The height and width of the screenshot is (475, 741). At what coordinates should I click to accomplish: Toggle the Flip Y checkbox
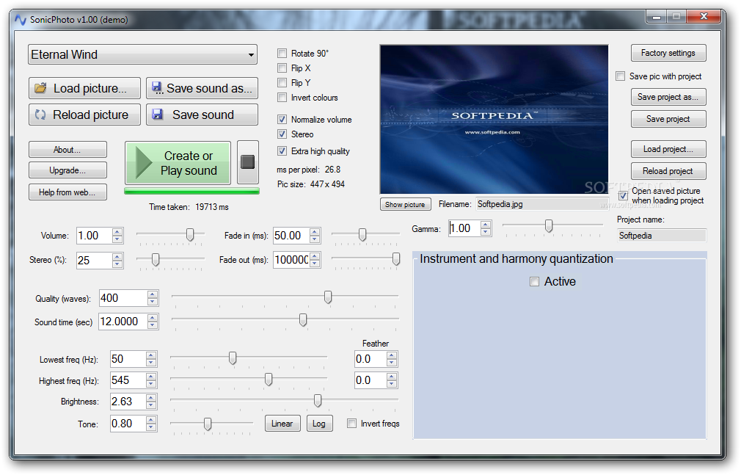[282, 82]
